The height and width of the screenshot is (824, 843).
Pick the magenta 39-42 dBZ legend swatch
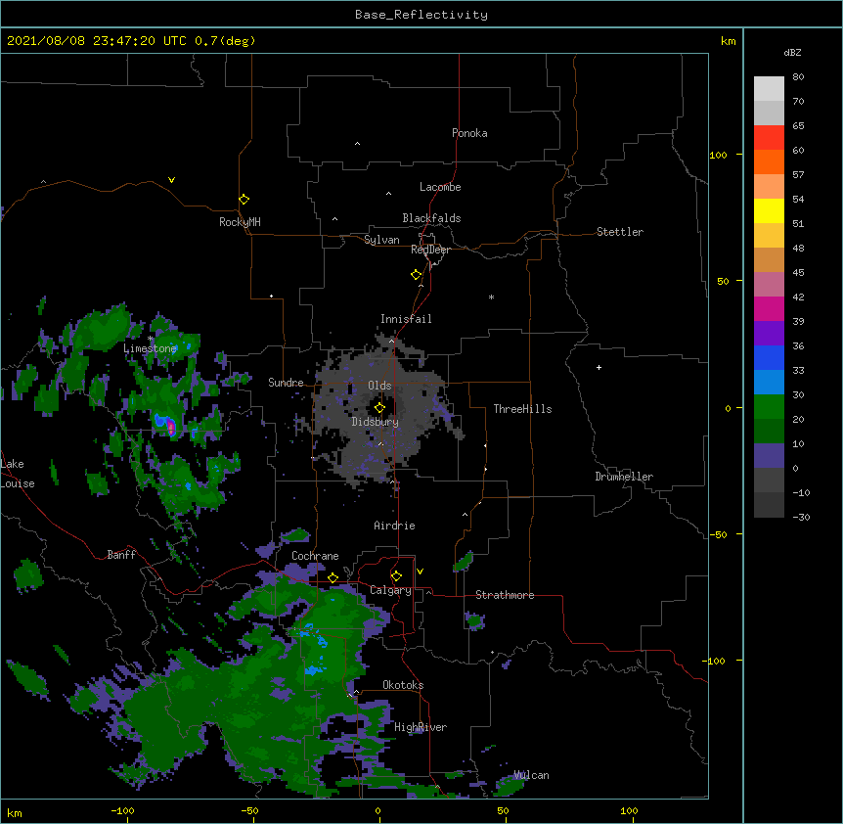769,308
